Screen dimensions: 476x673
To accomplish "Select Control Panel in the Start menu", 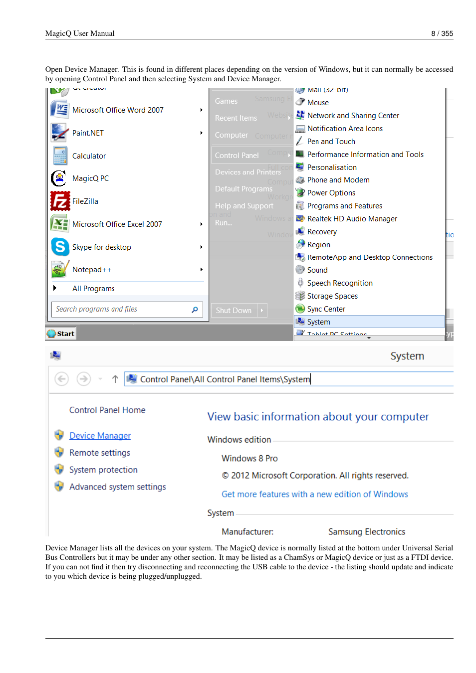I will pos(237,155).
